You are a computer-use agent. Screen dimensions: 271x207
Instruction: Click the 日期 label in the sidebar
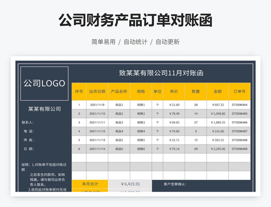(x=29, y=149)
